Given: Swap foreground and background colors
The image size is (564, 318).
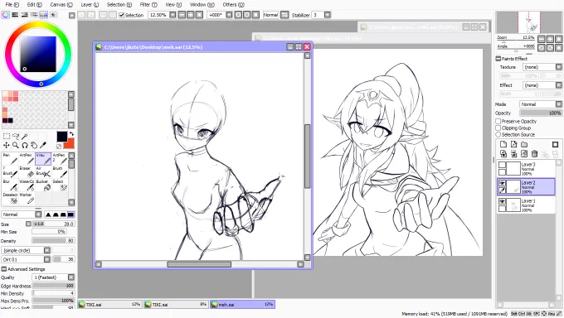Looking at the screenshot, I should coord(71,134).
